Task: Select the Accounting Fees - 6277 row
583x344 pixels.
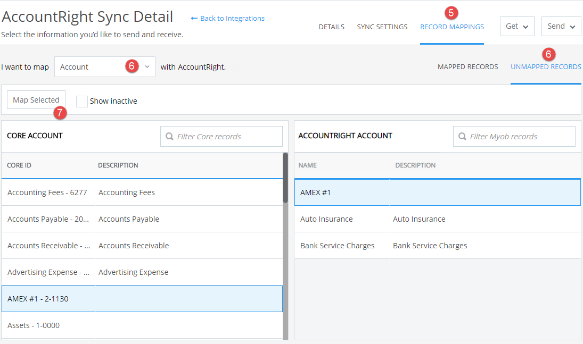Action: click(142, 192)
